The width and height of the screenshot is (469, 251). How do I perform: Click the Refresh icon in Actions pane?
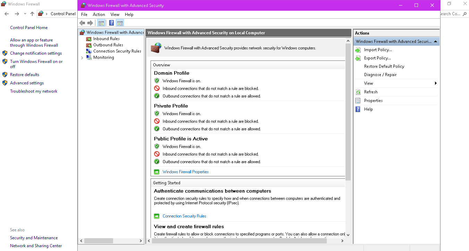click(358, 92)
